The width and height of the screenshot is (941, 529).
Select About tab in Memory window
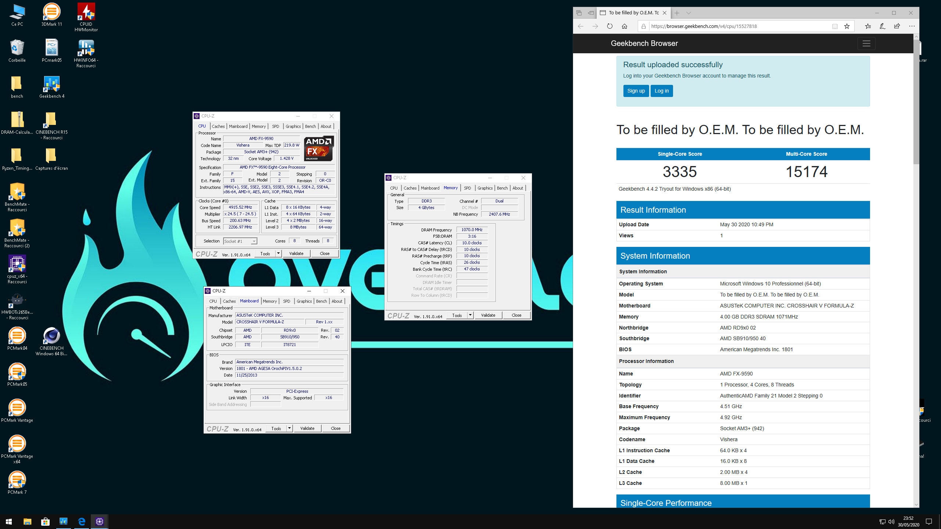click(518, 188)
